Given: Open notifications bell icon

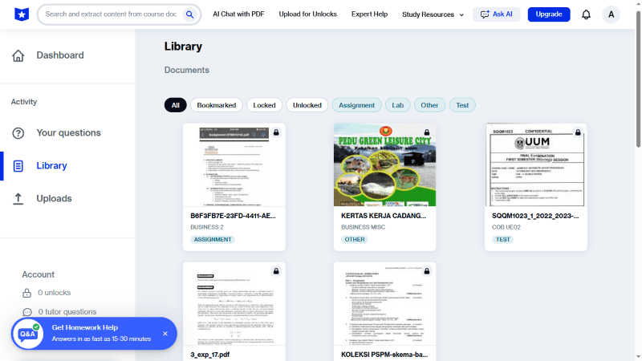Looking at the screenshot, I should pos(586,14).
